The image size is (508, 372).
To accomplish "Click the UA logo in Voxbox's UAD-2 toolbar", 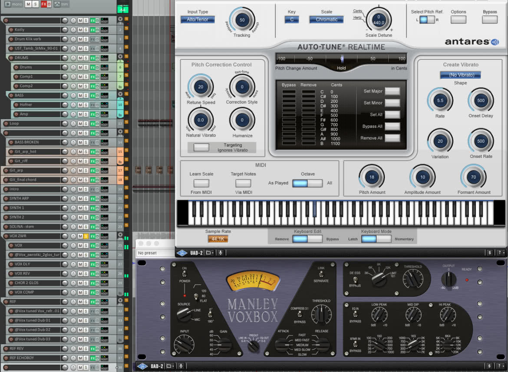I will [142, 366].
